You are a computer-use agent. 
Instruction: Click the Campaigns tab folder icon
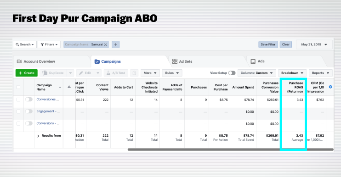click(x=97, y=61)
